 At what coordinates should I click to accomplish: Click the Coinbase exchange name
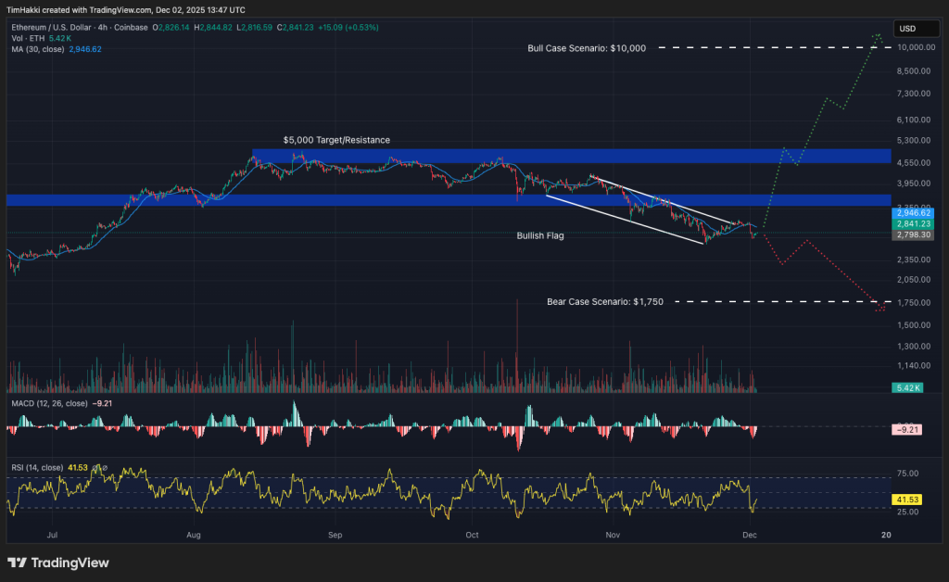(130, 28)
